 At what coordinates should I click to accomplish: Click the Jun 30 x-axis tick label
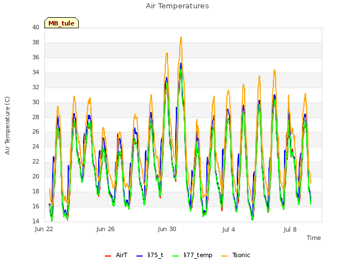(167, 229)
